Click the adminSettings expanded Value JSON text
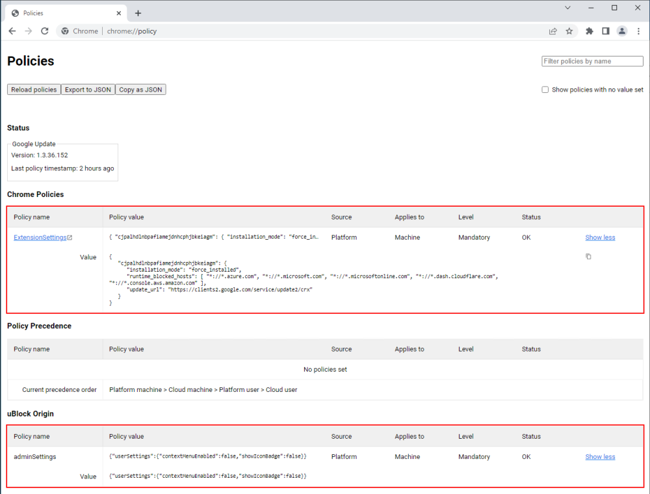650x494 pixels. click(208, 476)
